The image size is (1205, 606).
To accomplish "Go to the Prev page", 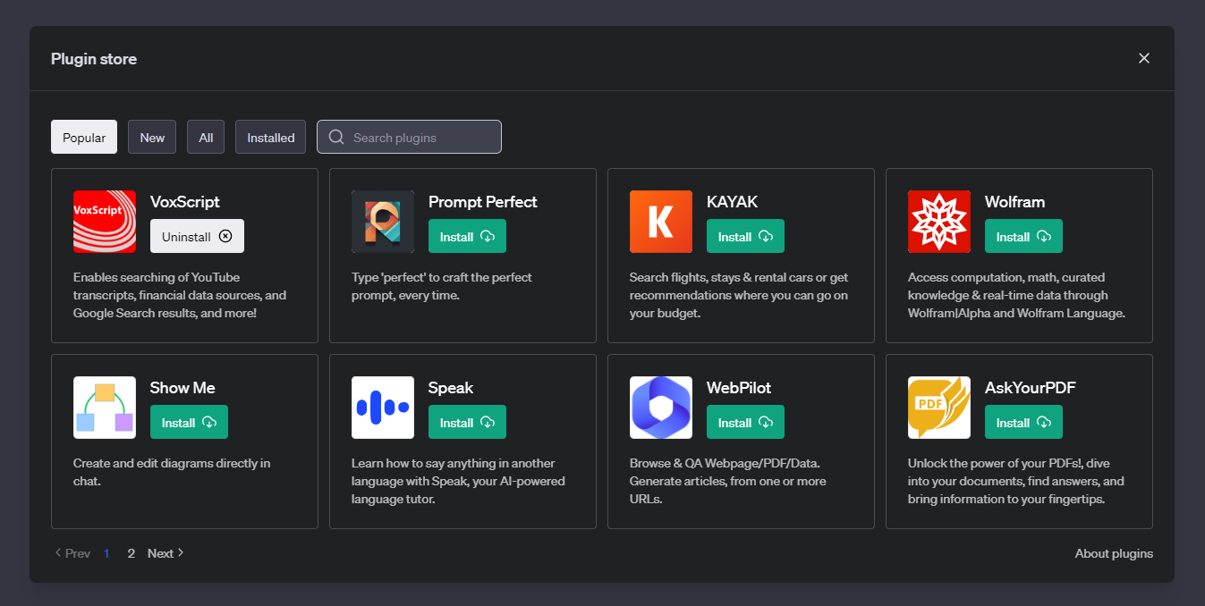I will 72,553.
